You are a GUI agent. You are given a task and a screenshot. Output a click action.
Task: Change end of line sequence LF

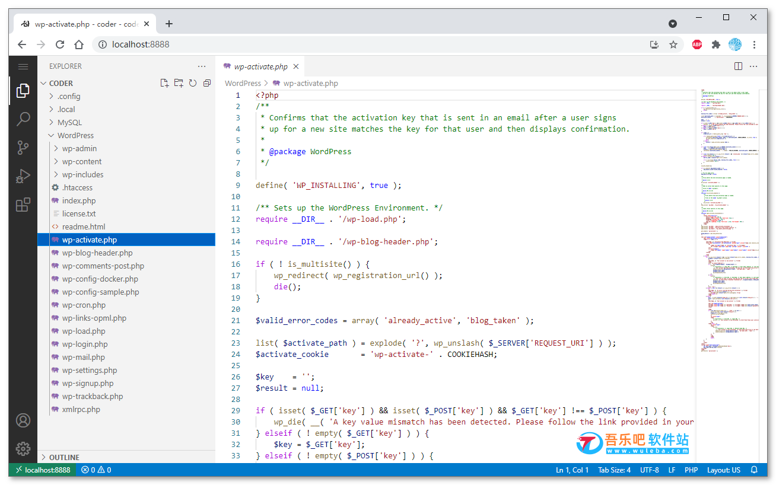(x=672, y=470)
